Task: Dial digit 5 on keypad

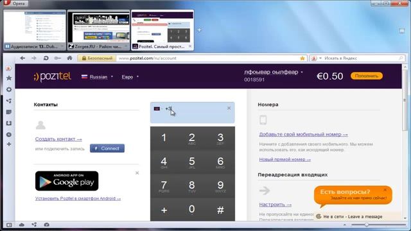Action: click(192, 162)
